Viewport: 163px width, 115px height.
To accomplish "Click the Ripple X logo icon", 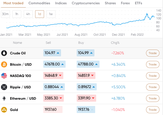I will (x=4, y=87).
